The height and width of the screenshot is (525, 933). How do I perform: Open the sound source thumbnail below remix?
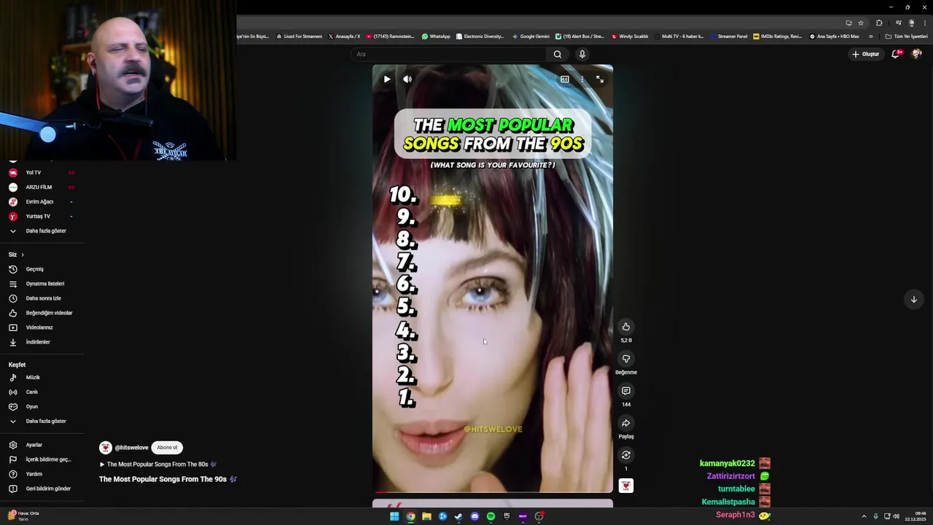626,486
